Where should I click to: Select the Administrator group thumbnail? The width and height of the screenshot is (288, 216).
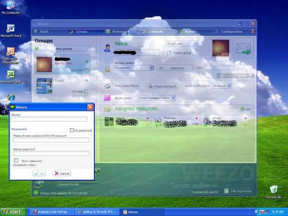click(44, 64)
